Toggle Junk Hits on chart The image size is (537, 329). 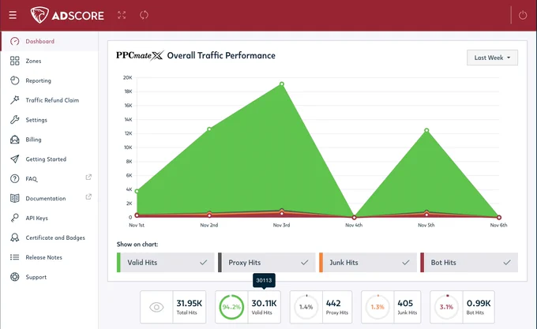coord(368,263)
